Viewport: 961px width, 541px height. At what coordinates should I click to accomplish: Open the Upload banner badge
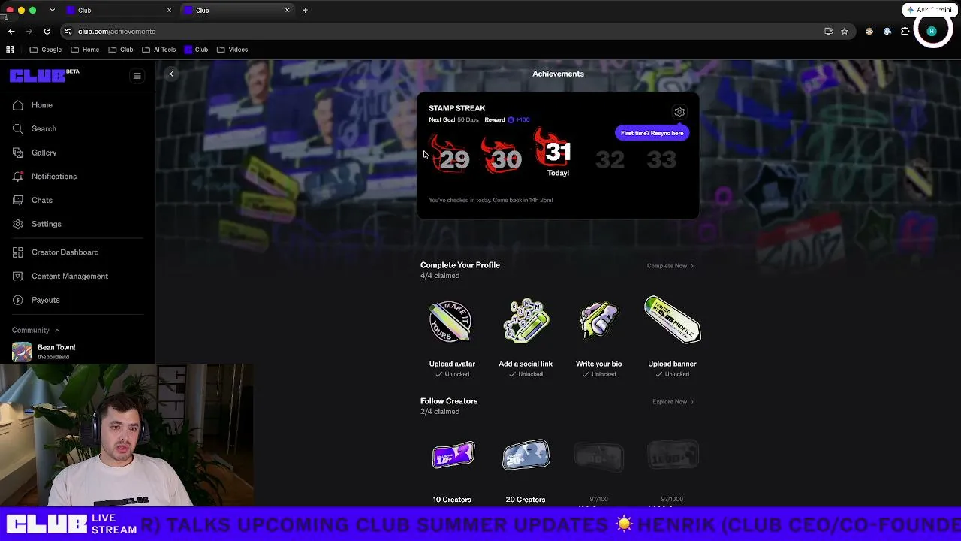tap(672, 321)
